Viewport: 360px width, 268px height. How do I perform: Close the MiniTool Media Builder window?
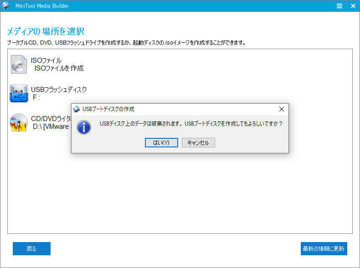(x=353, y=6)
